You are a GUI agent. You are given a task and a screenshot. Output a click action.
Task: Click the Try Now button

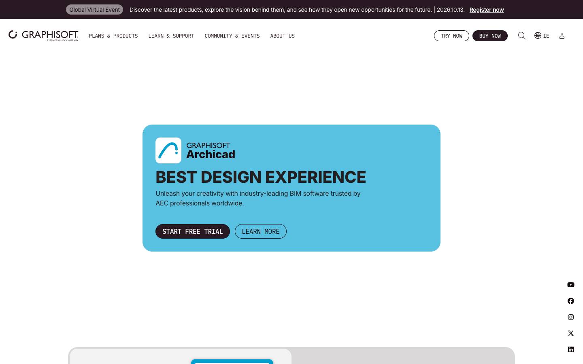point(451,36)
